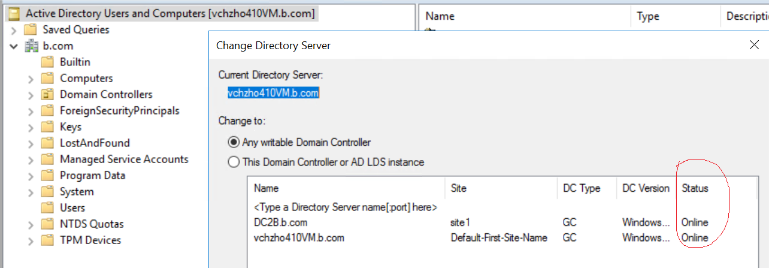Expand the Saved Queries node
769x268 pixels.
14,30
